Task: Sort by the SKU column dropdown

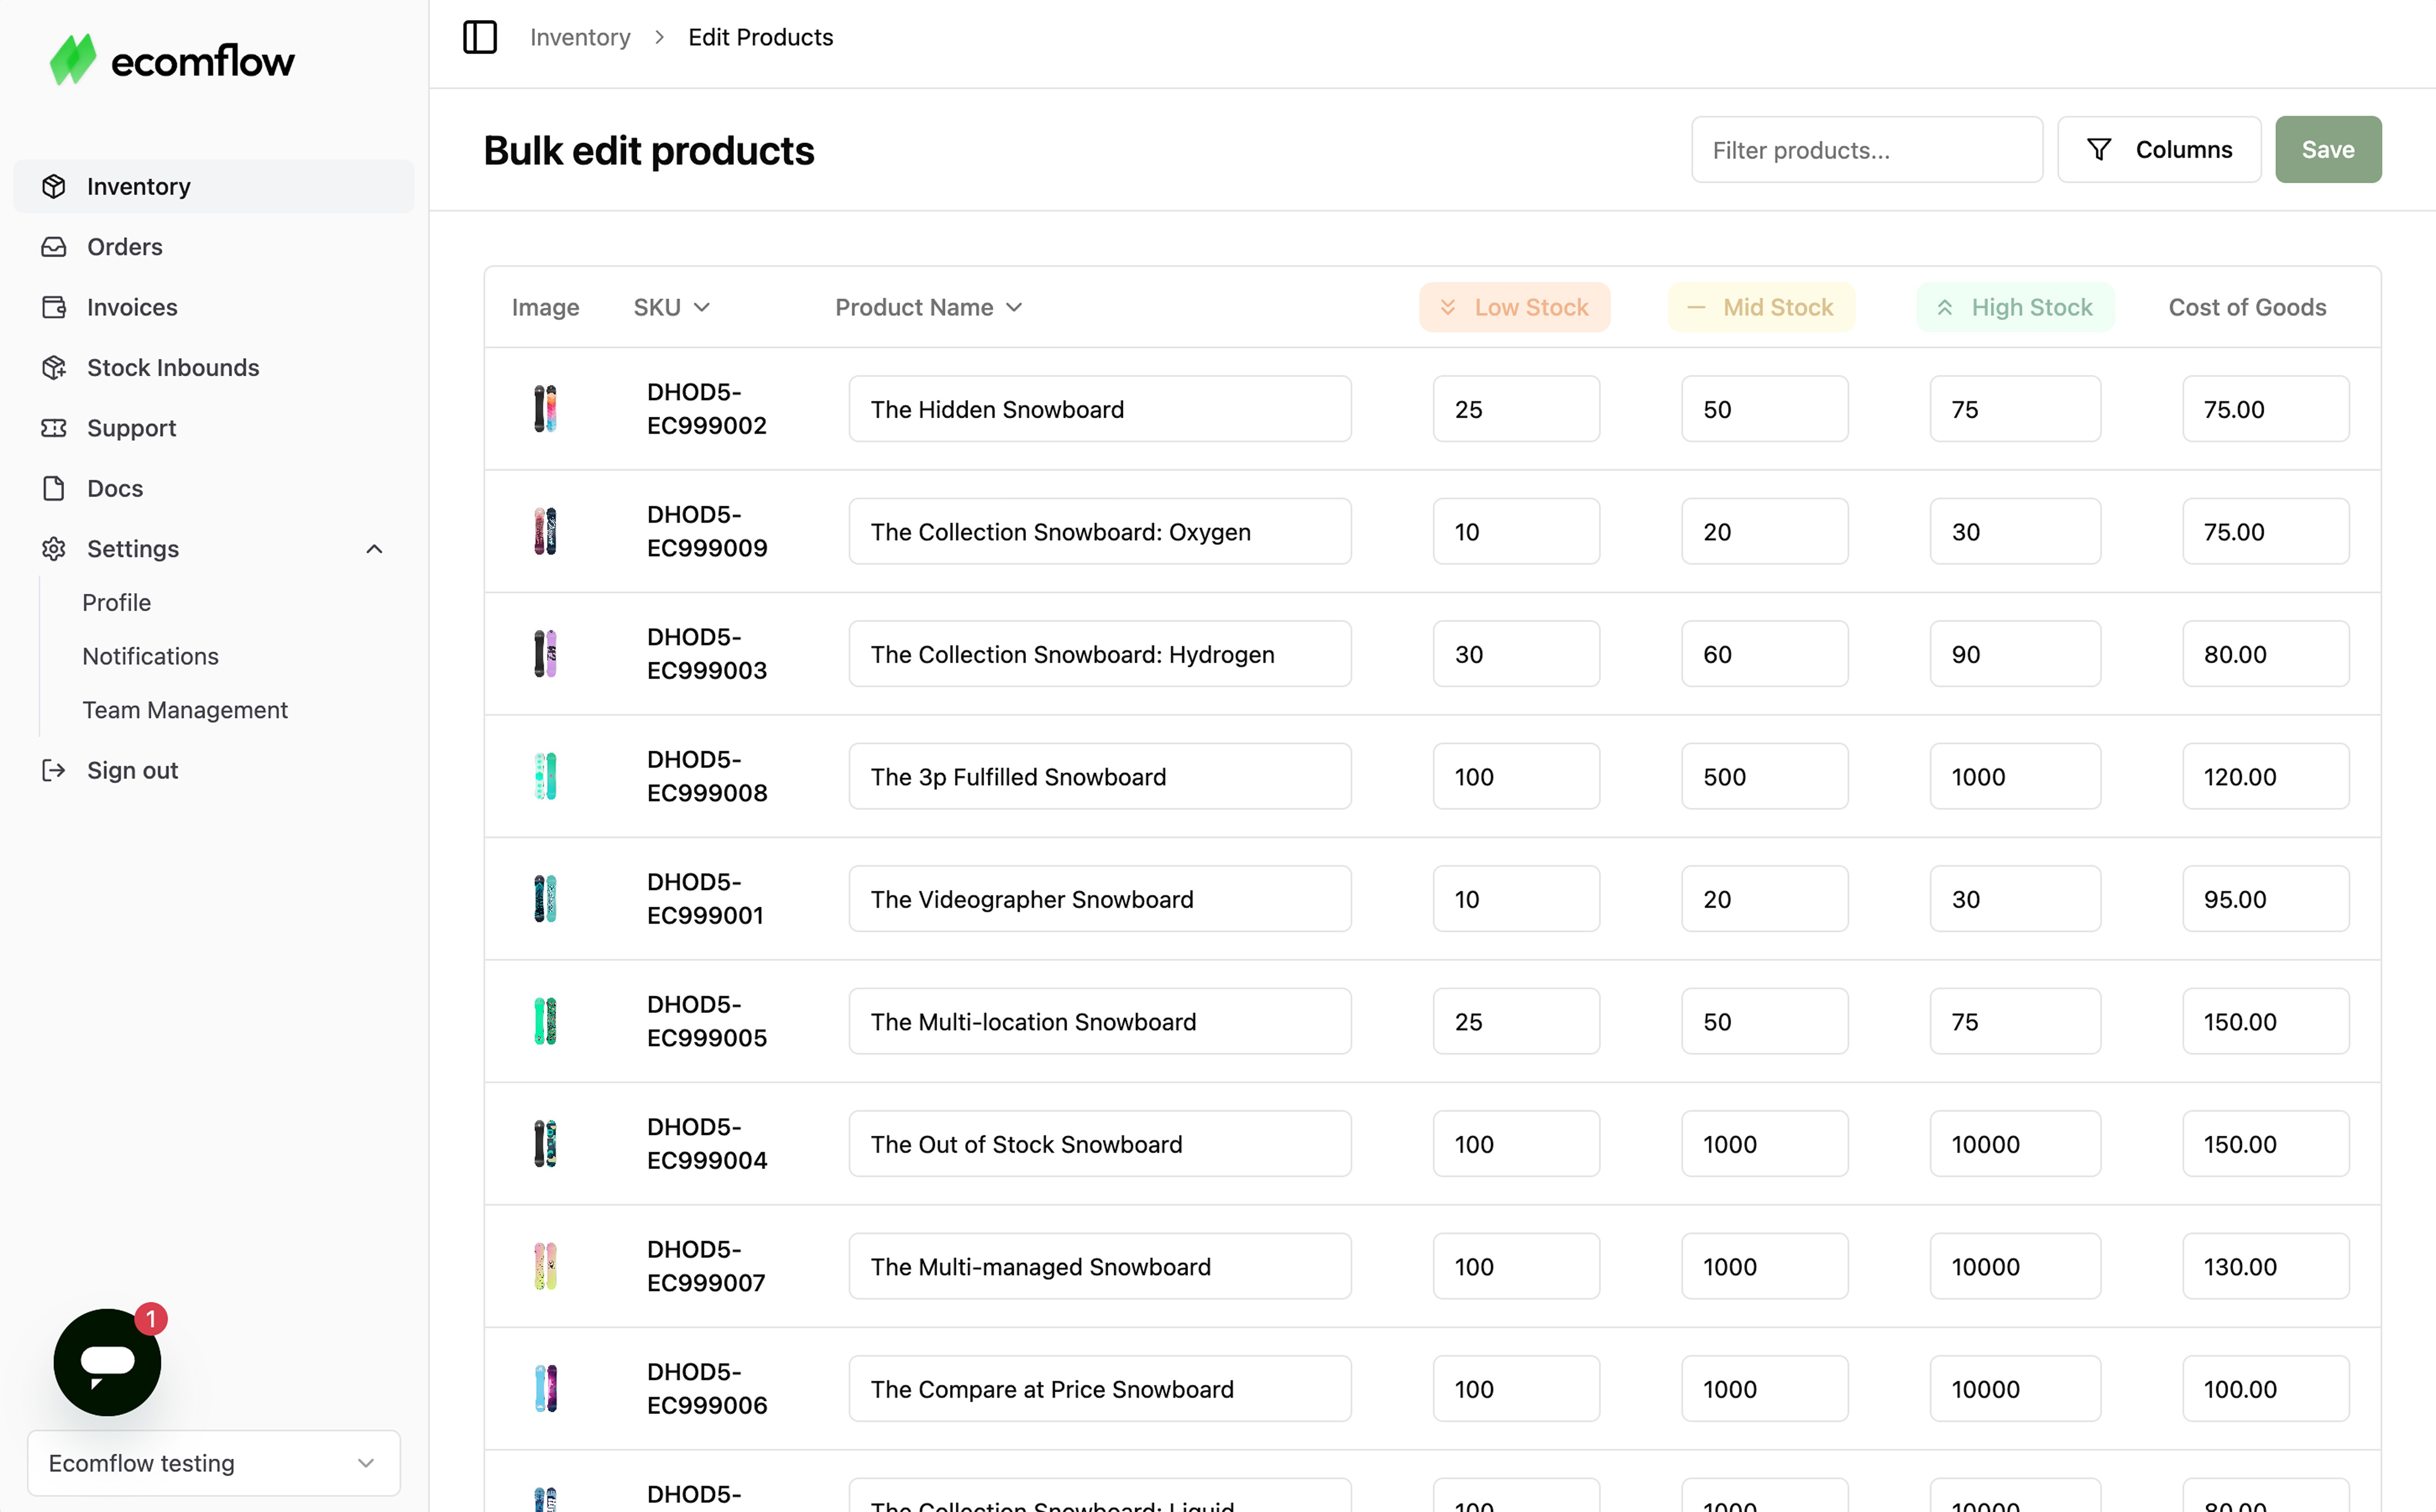Action: [x=671, y=307]
